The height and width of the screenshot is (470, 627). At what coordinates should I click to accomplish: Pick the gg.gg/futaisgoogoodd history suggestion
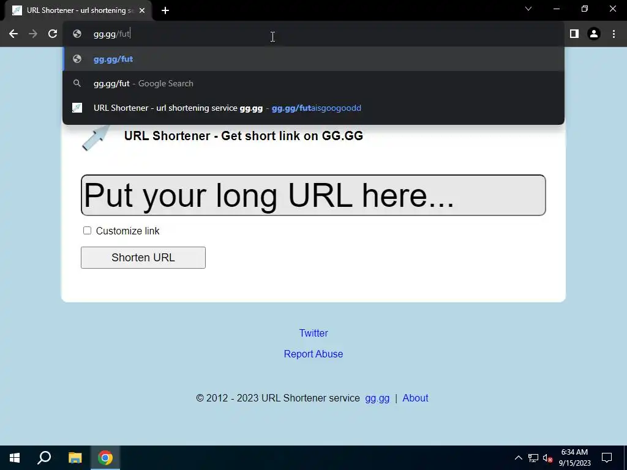(x=313, y=108)
